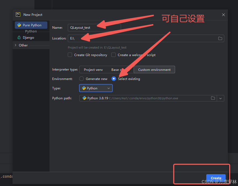Image resolution: width=238 pixels, height=186 pixels.
Task: Select the Project venv interpreter tab
Action: (93, 70)
